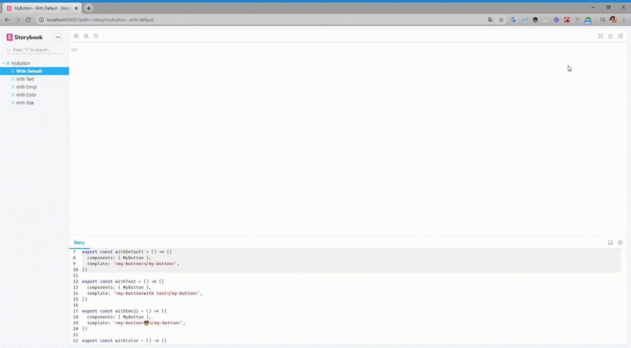Copy the canvas link

[x=620, y=36]
